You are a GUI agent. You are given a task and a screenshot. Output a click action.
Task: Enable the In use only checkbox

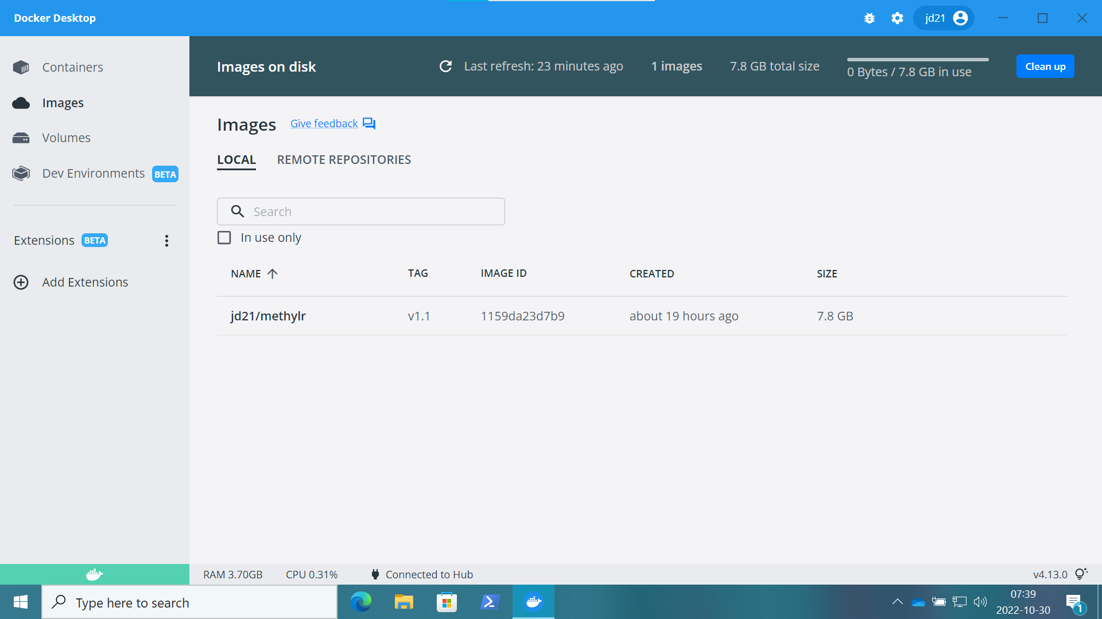[x=224, y=238]
